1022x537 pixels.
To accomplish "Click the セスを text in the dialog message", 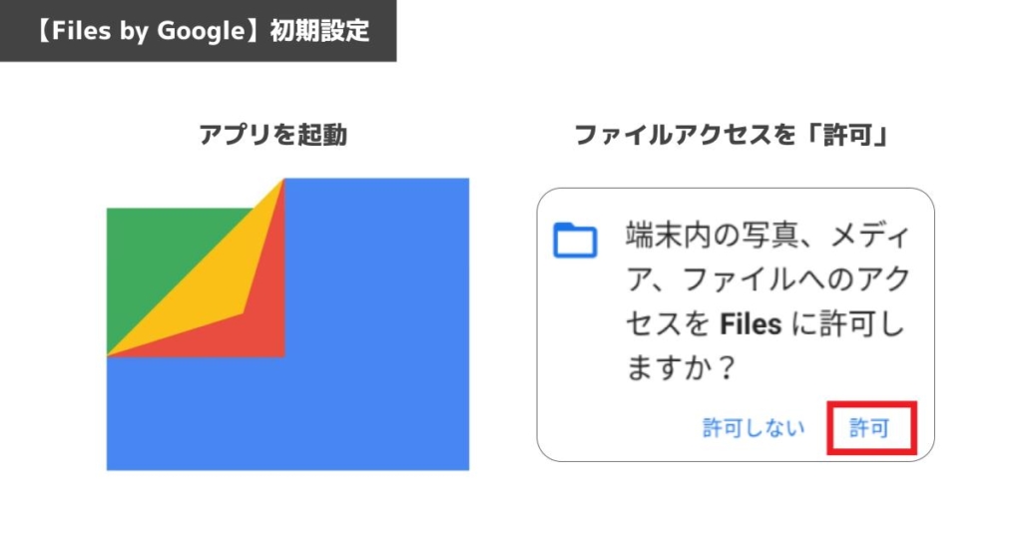I will coord(668,323).
